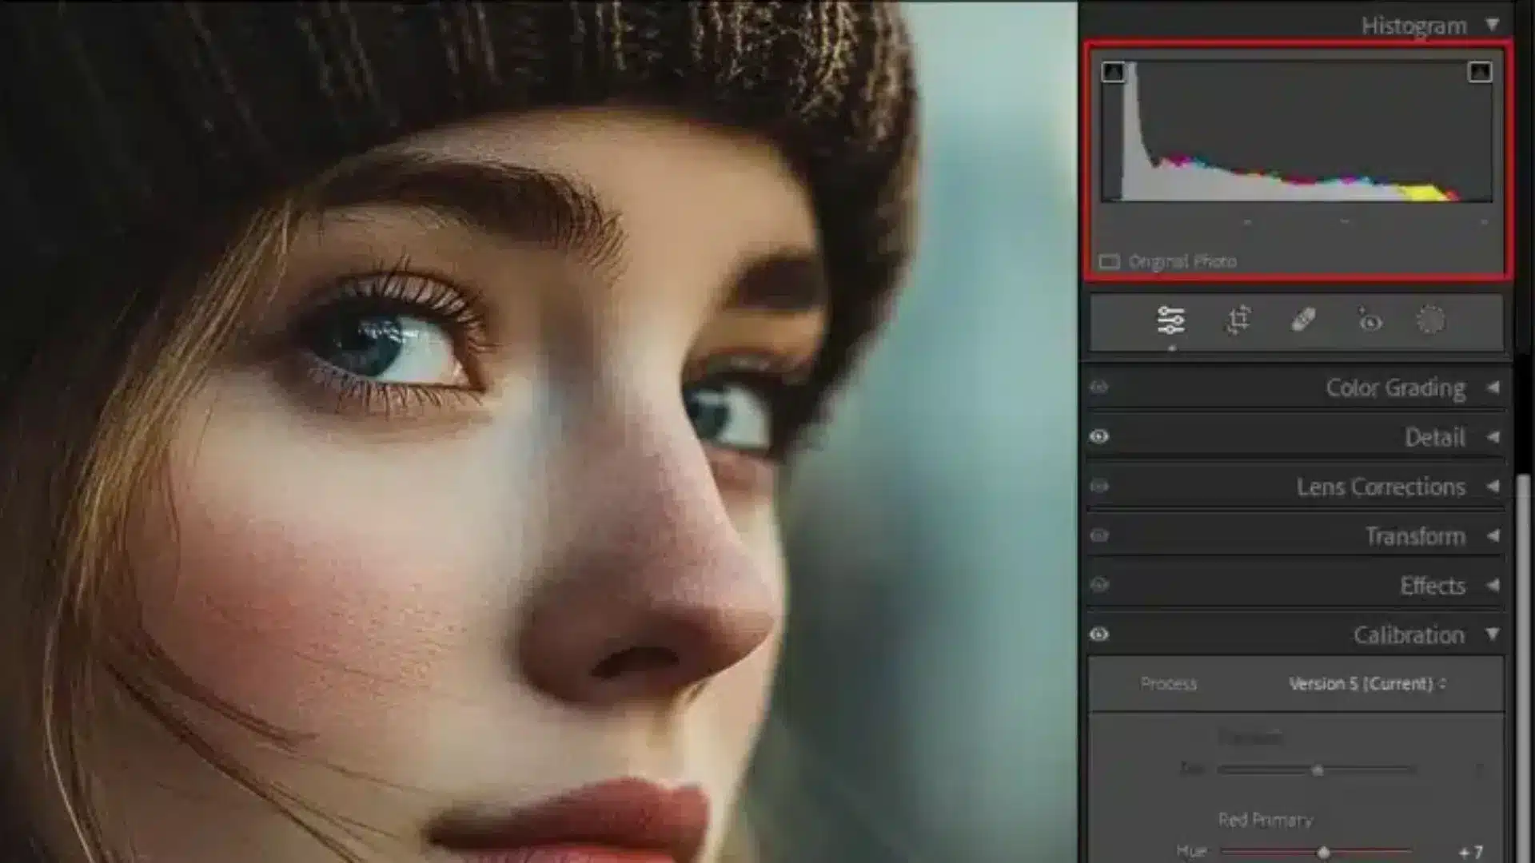This screenshot has width=1535, height=863.
Task: Click the portrait photo preview
Action: tap(538, 431)
